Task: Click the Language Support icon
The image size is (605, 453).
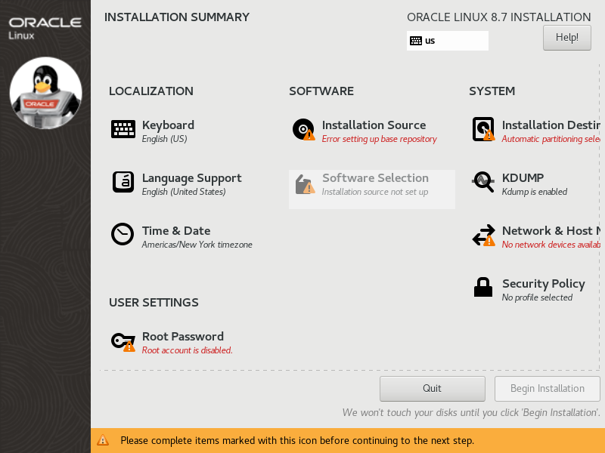Action: (x=123, y=182)
